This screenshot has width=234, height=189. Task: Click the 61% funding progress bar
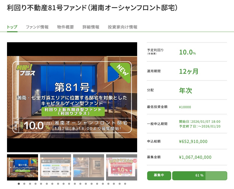(199, 175)
